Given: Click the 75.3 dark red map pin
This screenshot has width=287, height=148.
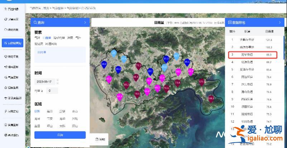Looking at the screenshot, I should point(139,66).
